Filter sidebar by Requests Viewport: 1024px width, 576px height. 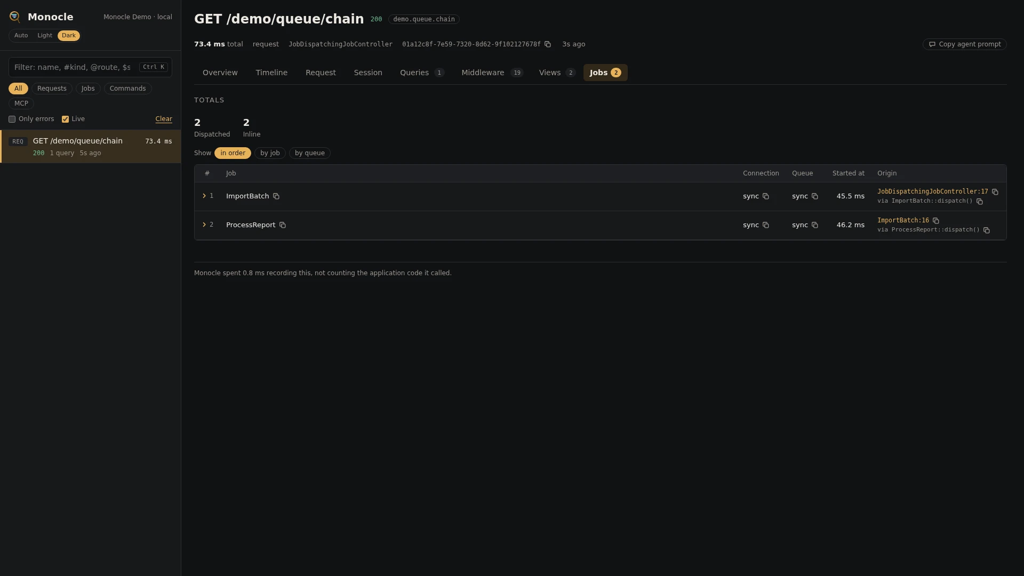click(52, 89)
